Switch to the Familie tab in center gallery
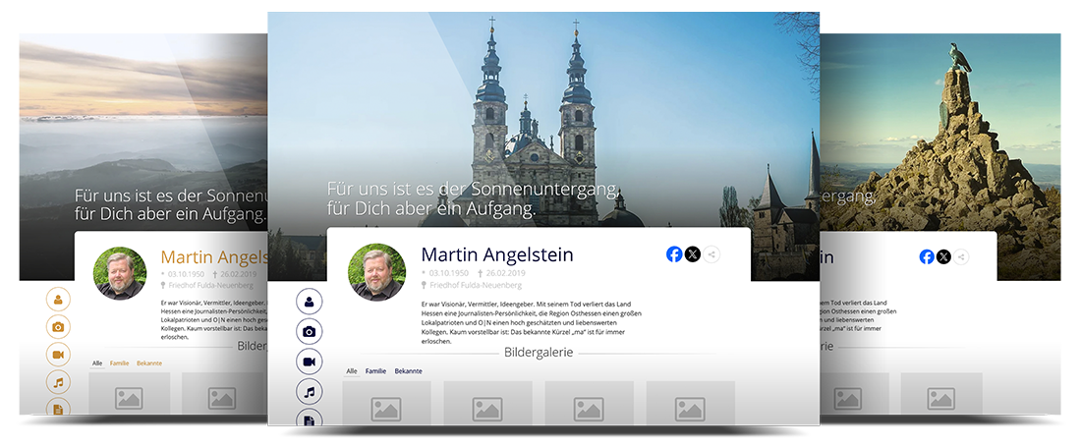Image resolution: width=1081 pixels, height=447 pixels. tap(375, 371)
